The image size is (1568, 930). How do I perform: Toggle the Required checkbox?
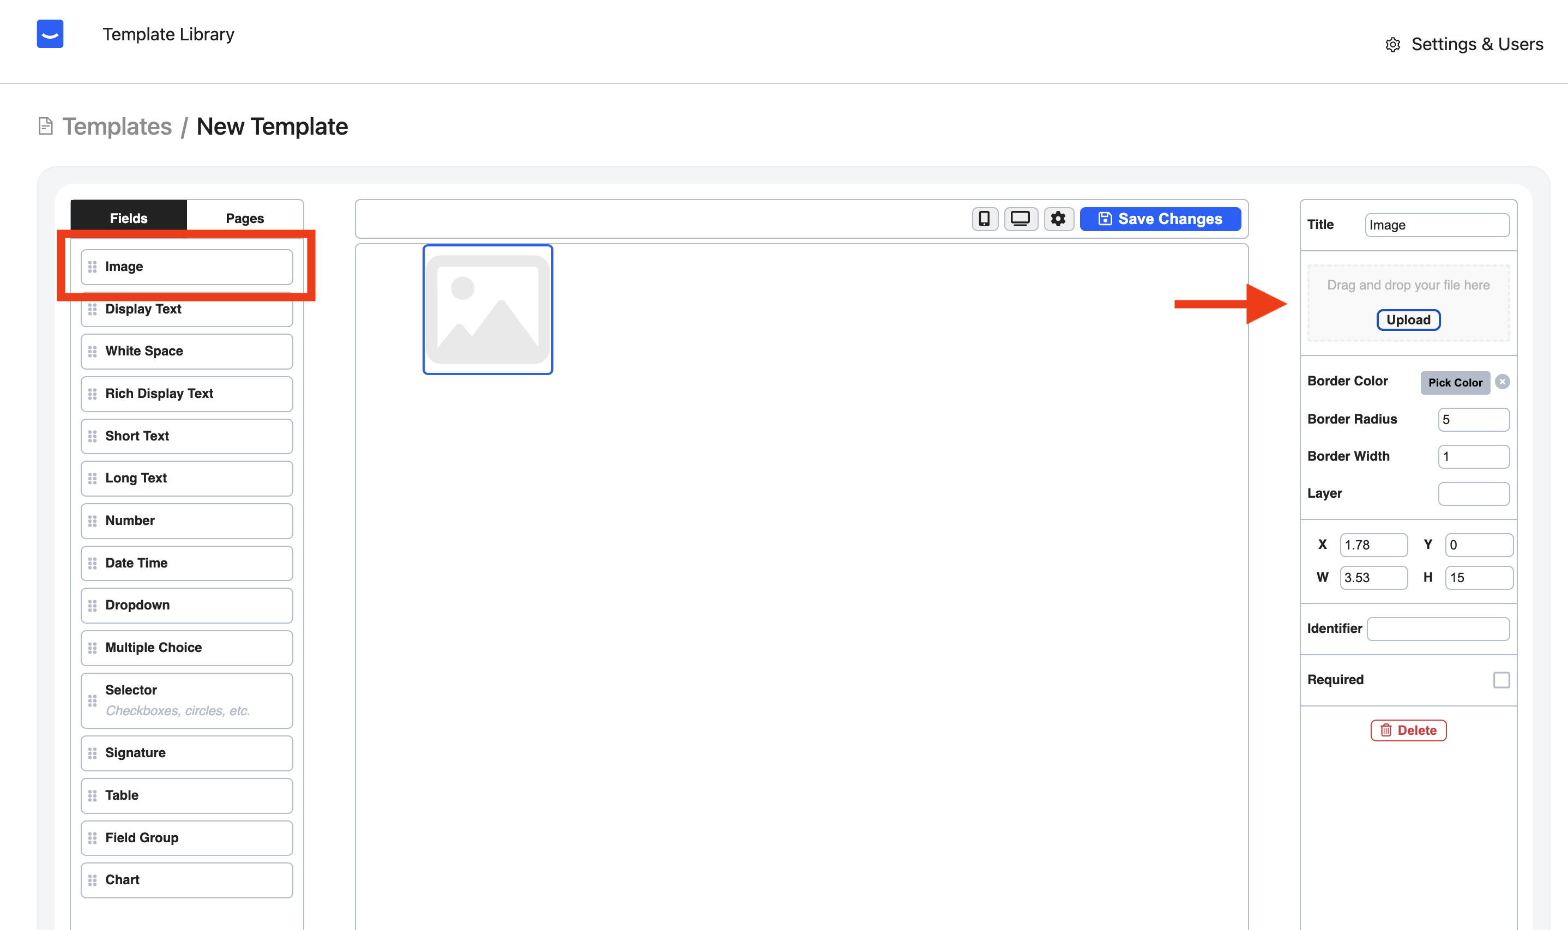[1501, 680]
